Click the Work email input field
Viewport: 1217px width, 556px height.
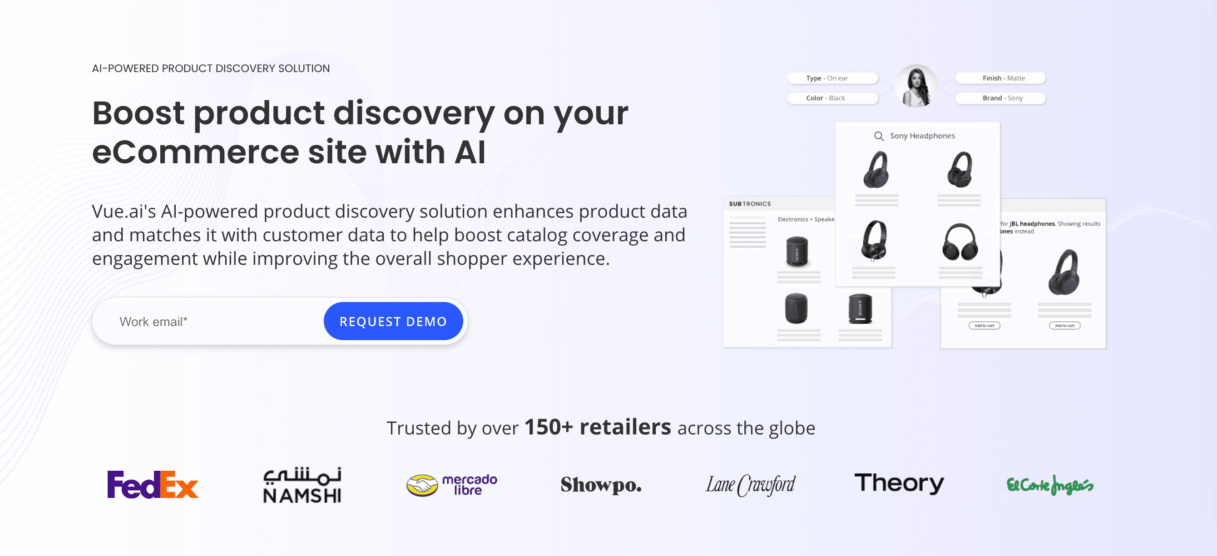tap(209, 321)
